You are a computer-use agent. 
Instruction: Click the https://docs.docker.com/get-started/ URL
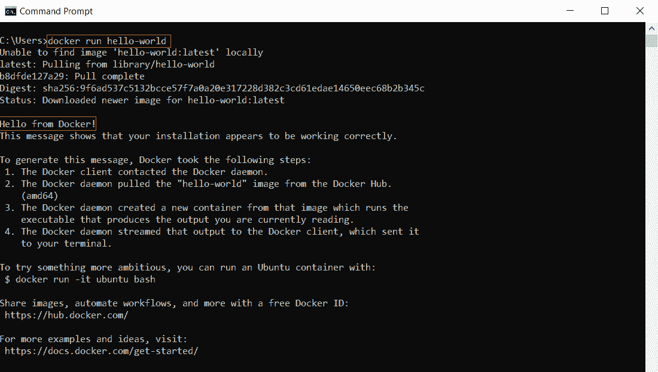[101, 351]
